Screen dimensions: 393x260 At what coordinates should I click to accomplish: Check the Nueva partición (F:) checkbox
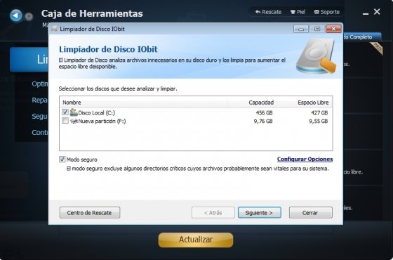(65, 120)
